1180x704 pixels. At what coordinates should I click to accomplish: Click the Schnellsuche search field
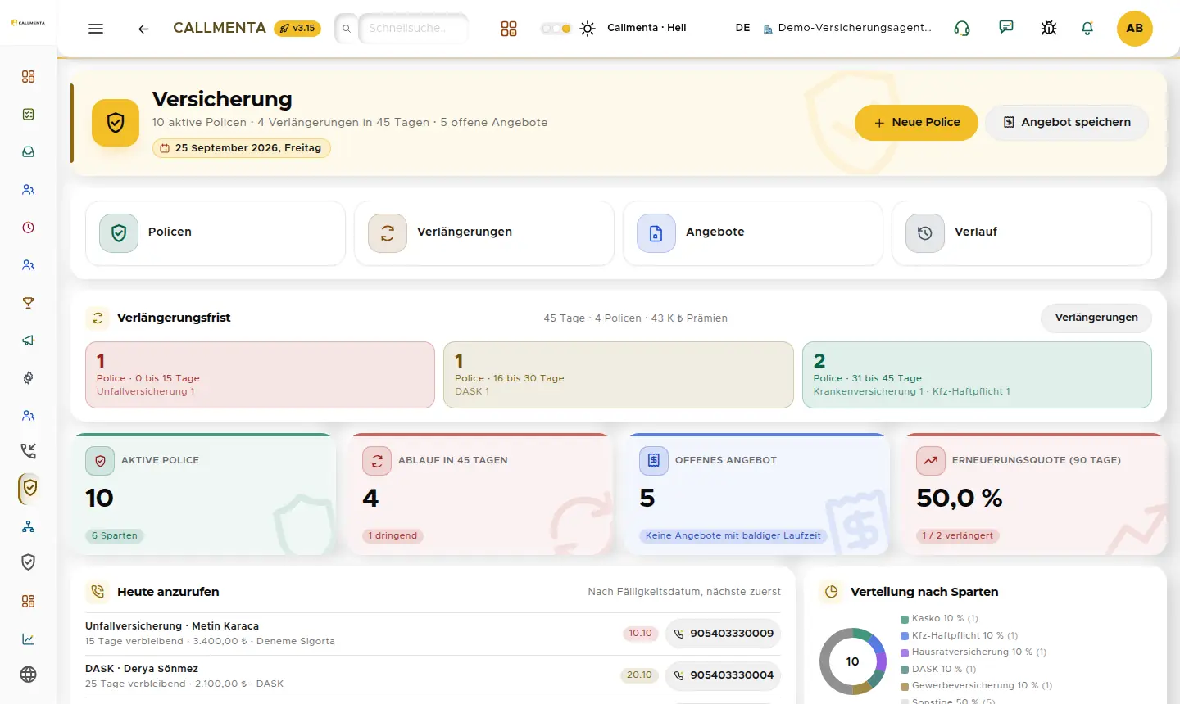click(413, 29)
